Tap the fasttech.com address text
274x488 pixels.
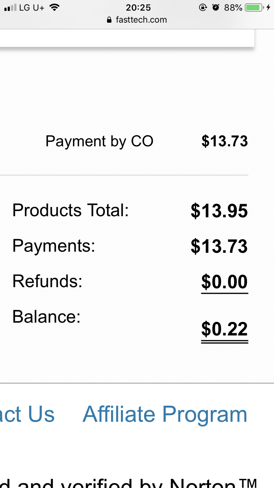click(141, 20)
